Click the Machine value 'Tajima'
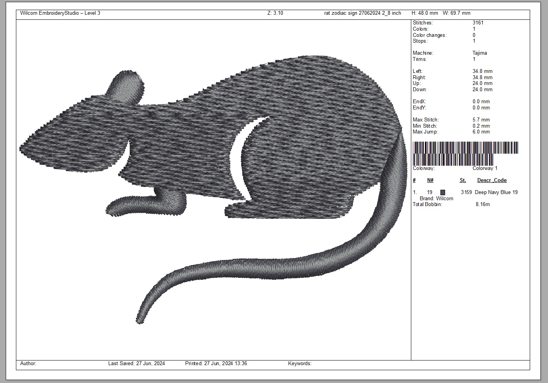This screenshot has height=383, width=548. (x=480, y=53)
